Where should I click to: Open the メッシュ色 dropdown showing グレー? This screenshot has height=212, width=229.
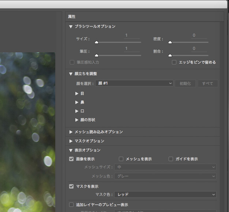[165, 176]
